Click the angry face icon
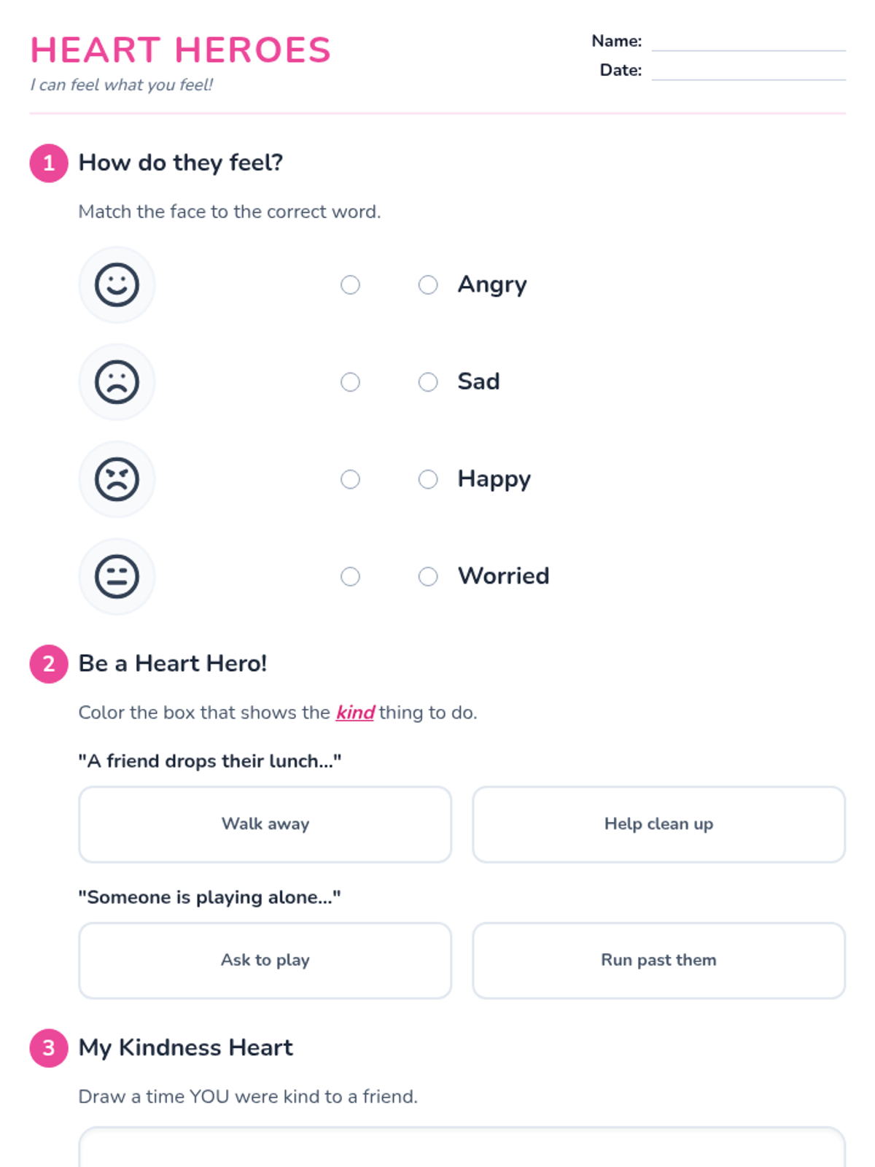Image resolution: width=875 pixels, height=1167 pixels. pos(117,479)
